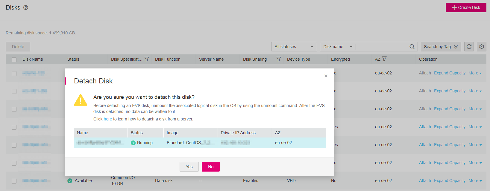Click Attach in the first disk row
This screenshot has height=191, width=490.
pos(425,73)
